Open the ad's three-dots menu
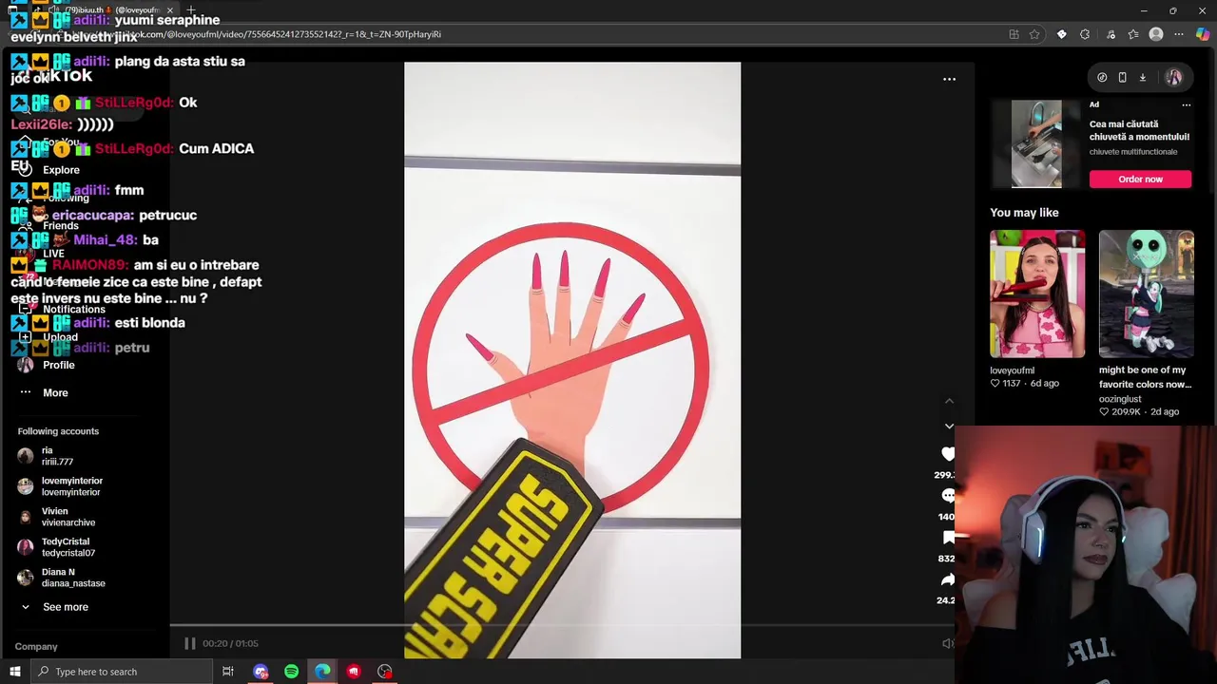Screen dimensions: 1217x684 [1186, 104]
